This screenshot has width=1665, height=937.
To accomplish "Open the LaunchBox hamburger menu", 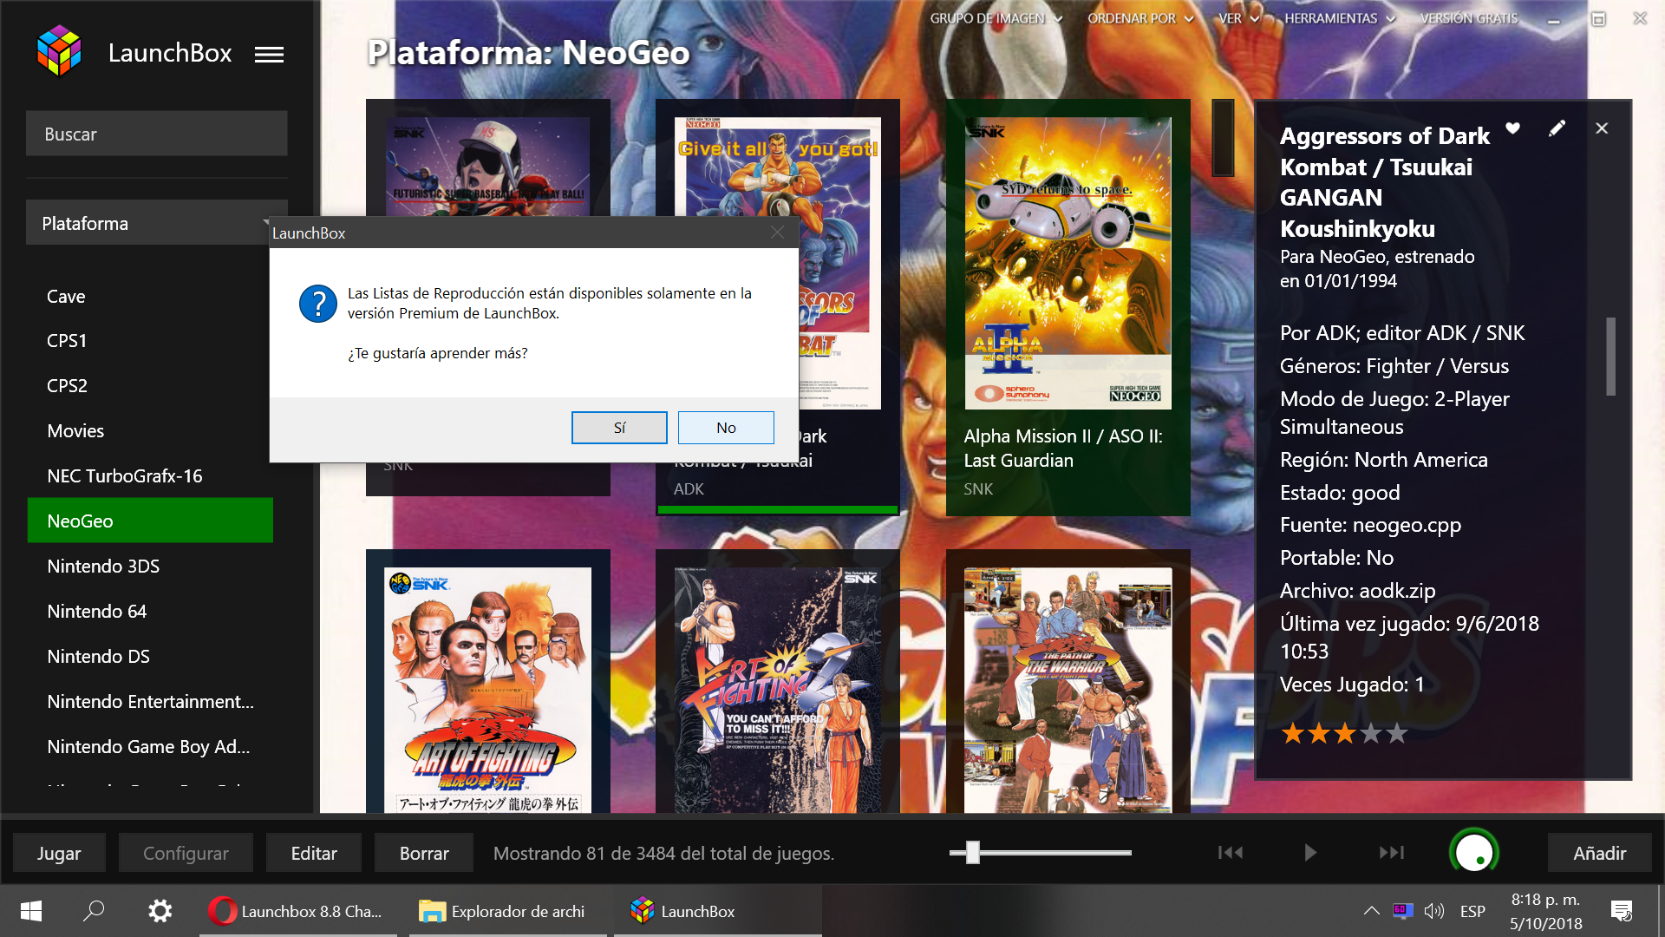I will click(x=269, y=55).
